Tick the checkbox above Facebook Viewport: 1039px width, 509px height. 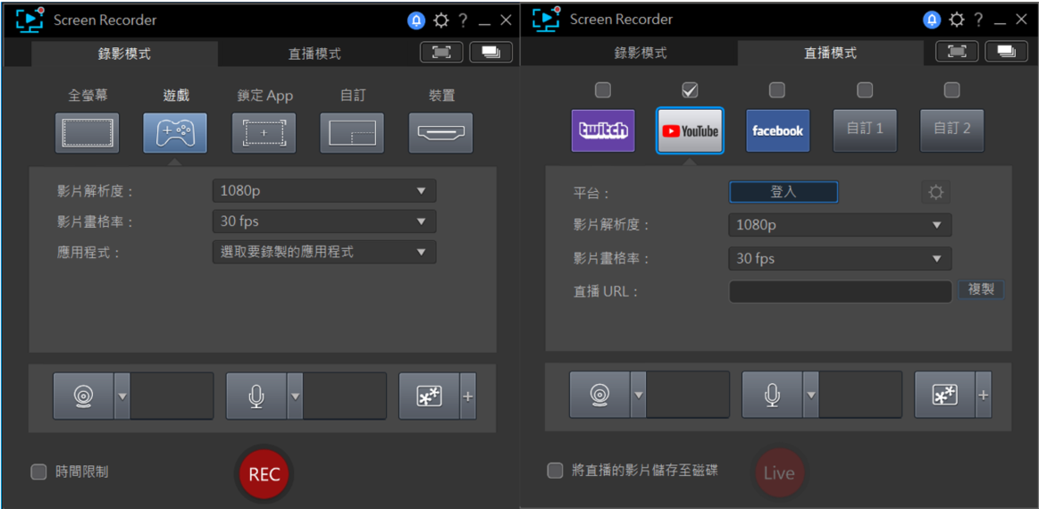(777, 88)
